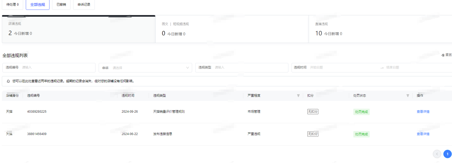This screenshot has width=452, height=165.
Task: Select the 直播违规 category card
Action: (380, 29)
